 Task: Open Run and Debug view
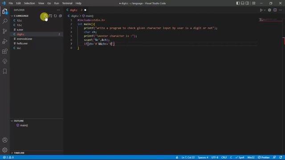pyautogui.click(x=5, y=41)
